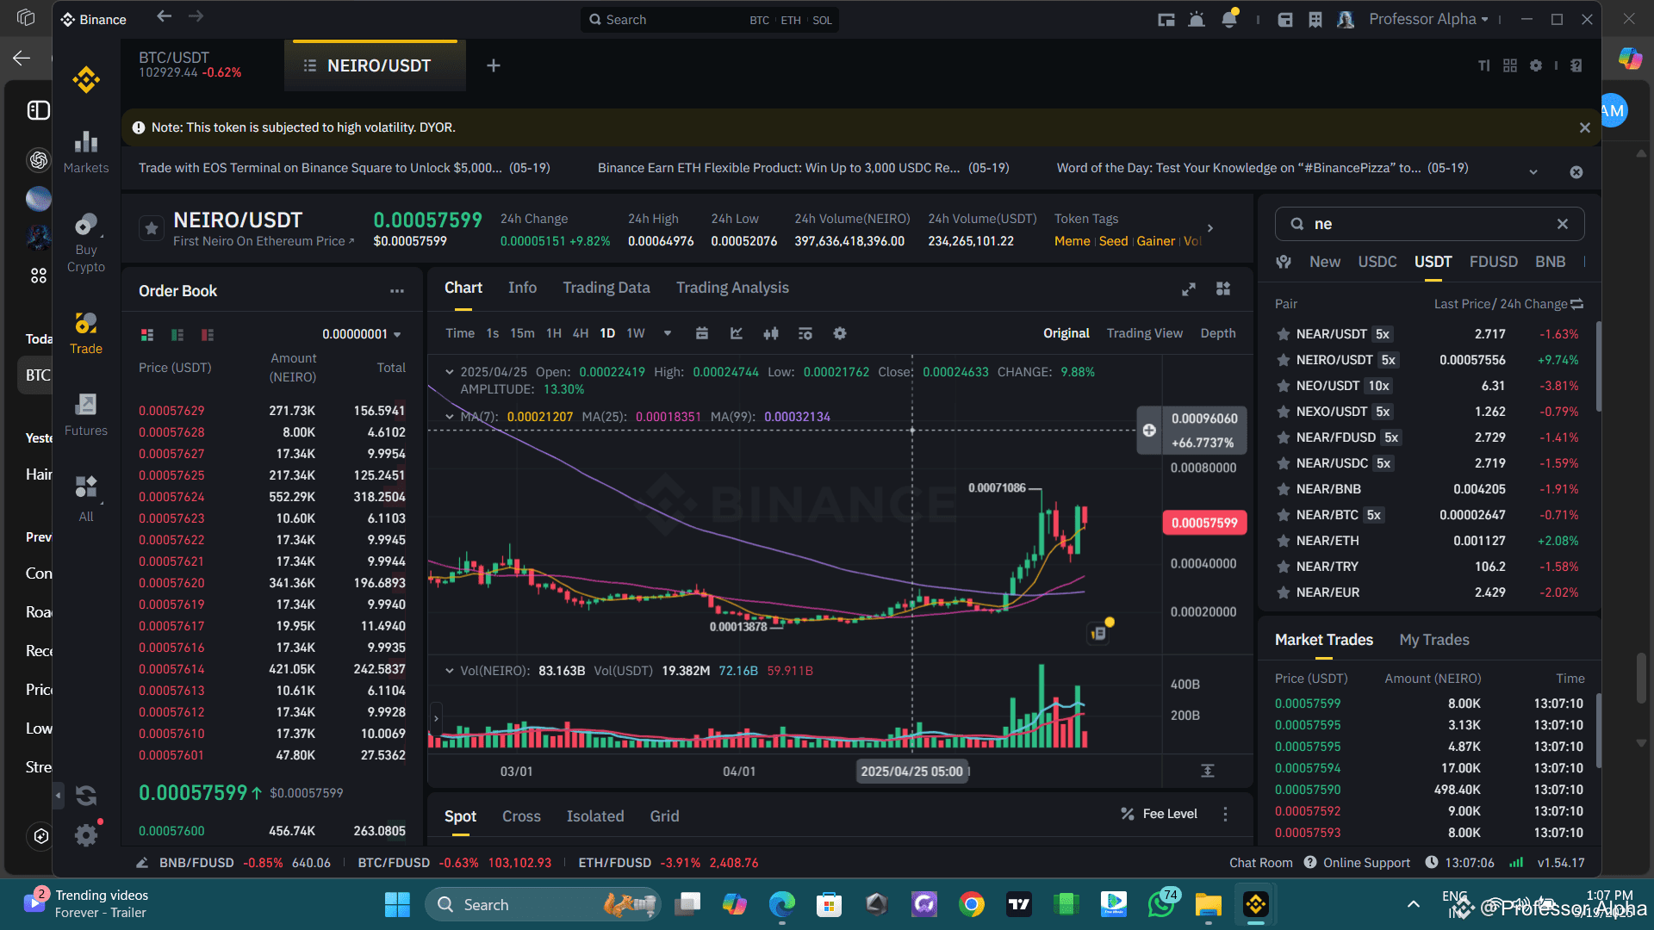Image resolution: width=1654 pixels, height=930 pixels.
Task: Open the sidebar settings gear at the bottom
Action: pyautogui.click(x=86, y=834)
